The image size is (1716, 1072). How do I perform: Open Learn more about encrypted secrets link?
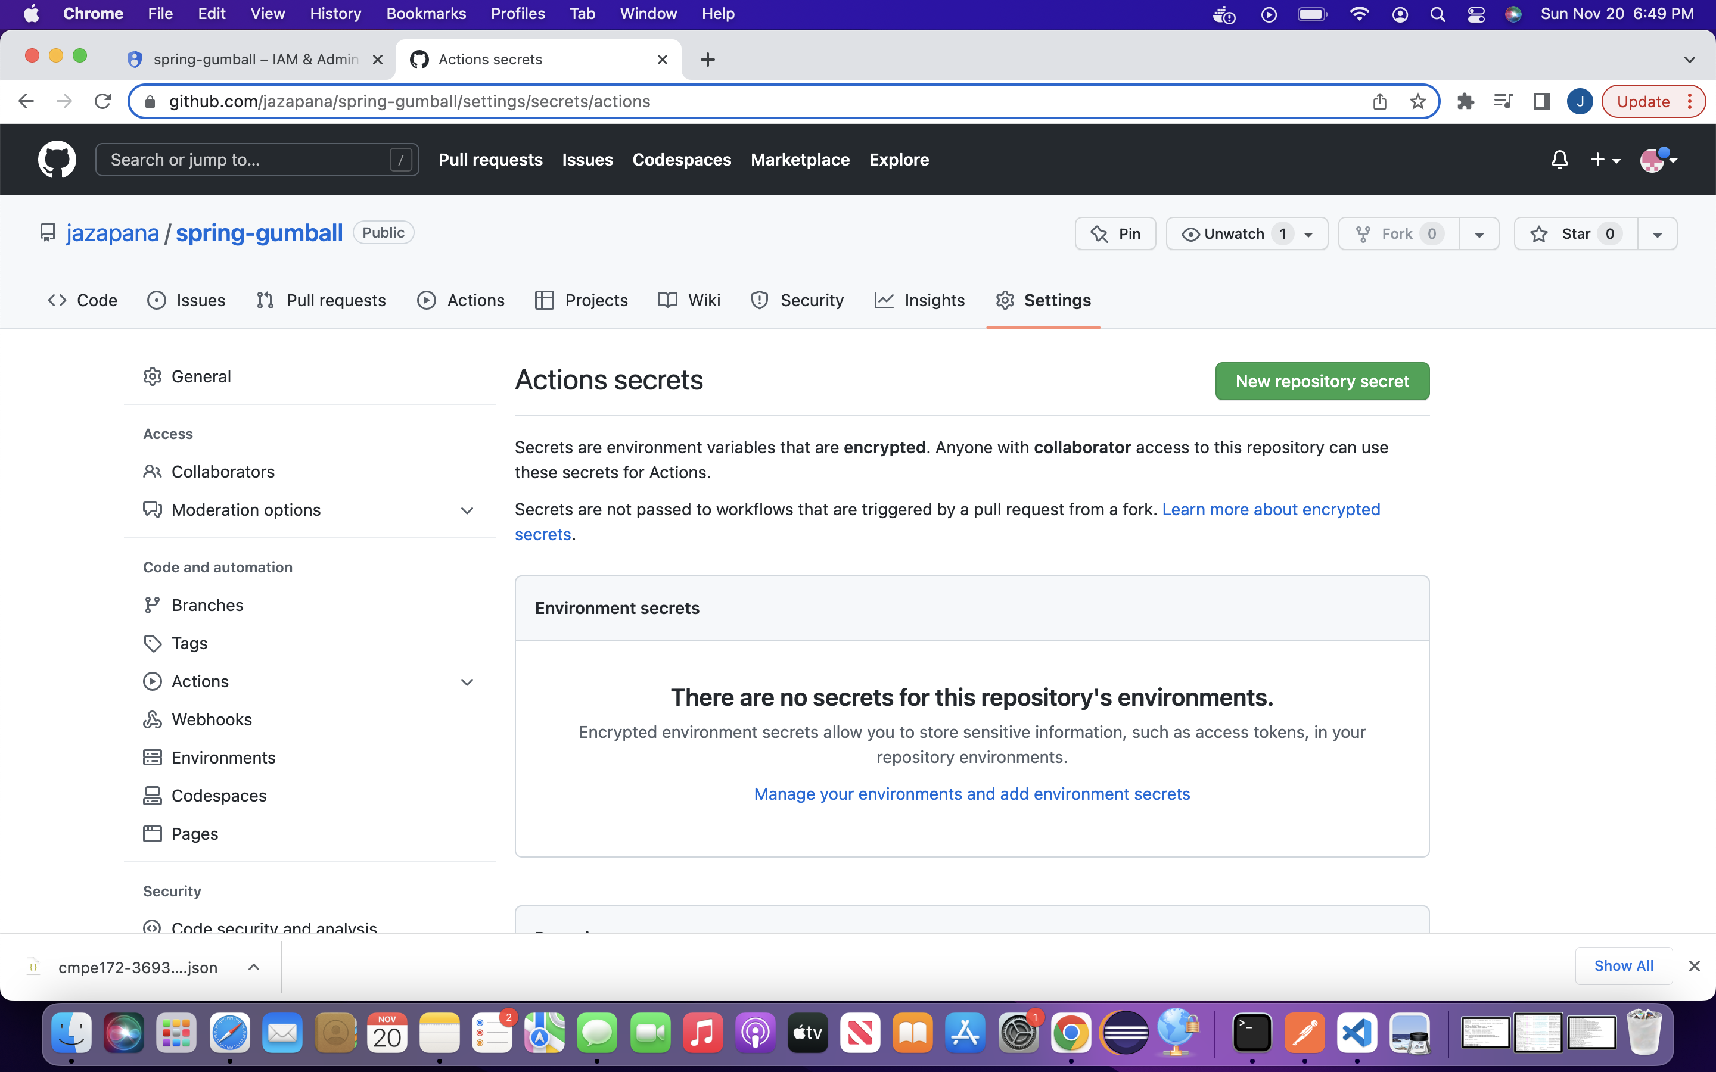[x=1270, y=509]
